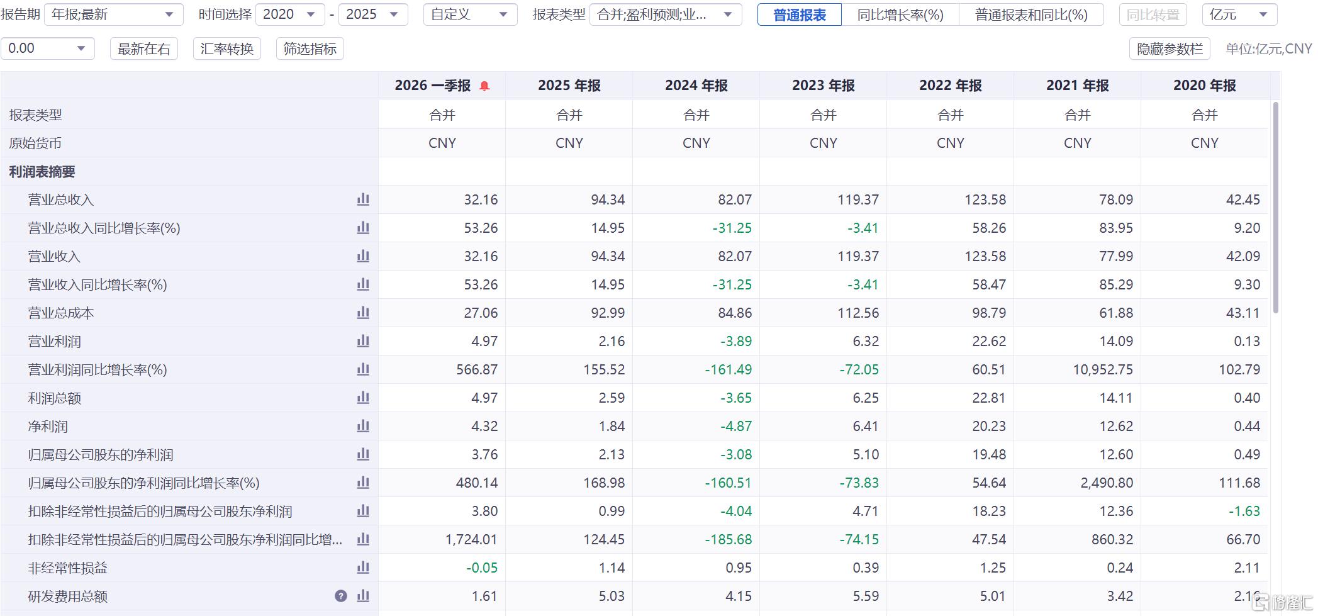Click 隐藏参数栏 button

click(x=1170, y=48)
